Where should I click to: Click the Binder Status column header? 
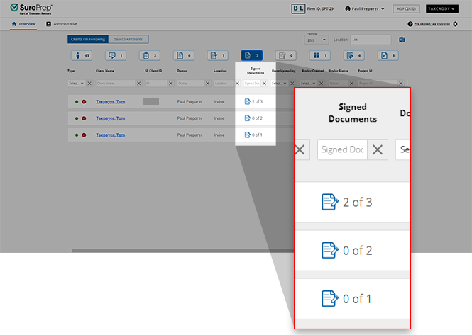[338, 71]
